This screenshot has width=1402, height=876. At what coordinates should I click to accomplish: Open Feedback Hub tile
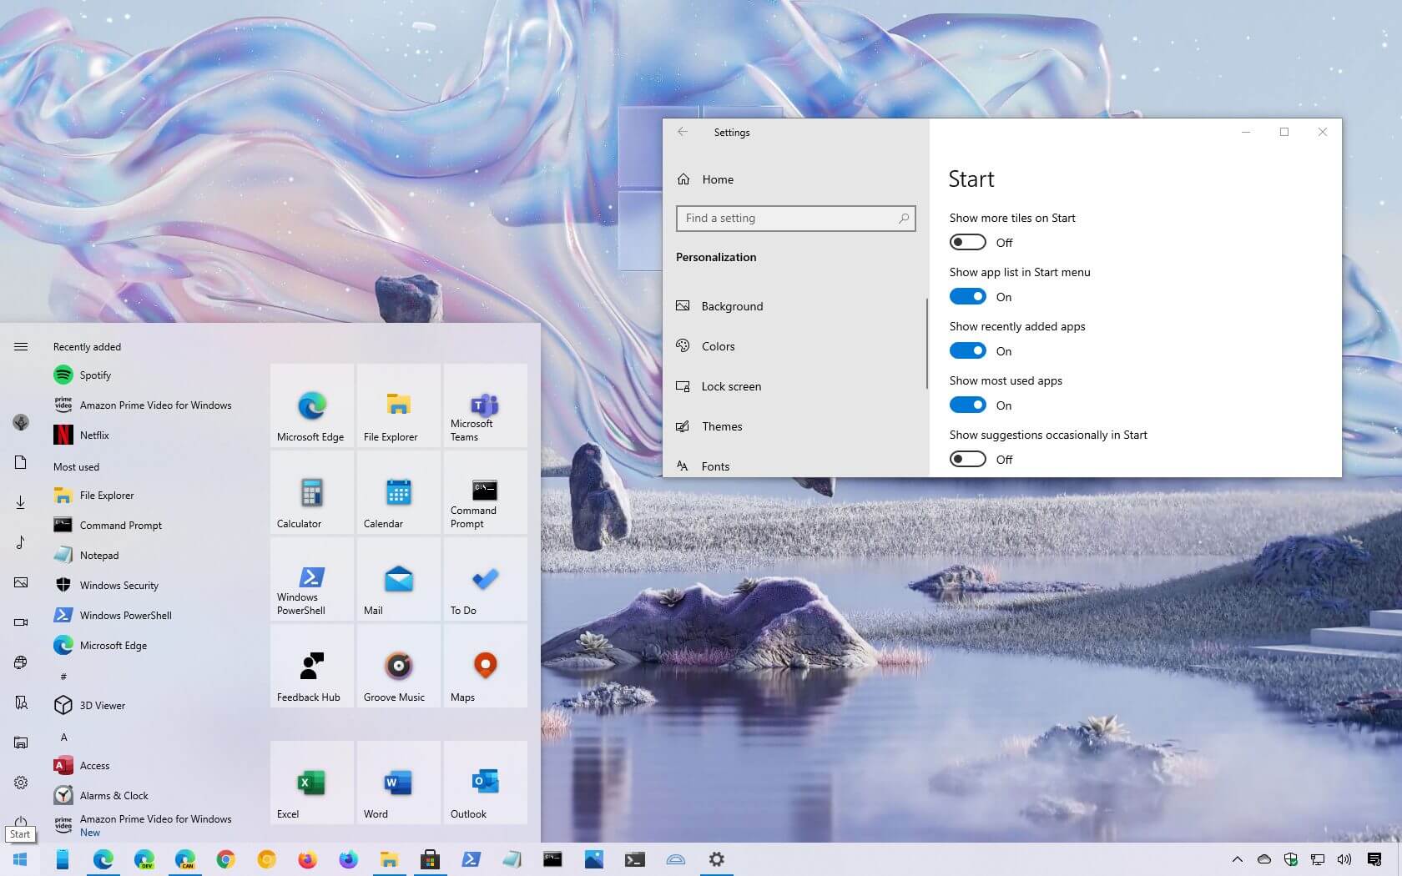point(312,666)
